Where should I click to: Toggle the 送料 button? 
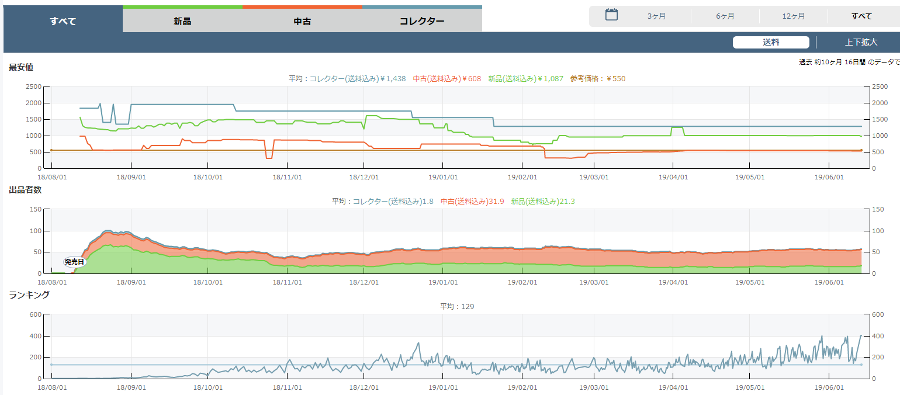pyautogui.click(x=771, y=42)
